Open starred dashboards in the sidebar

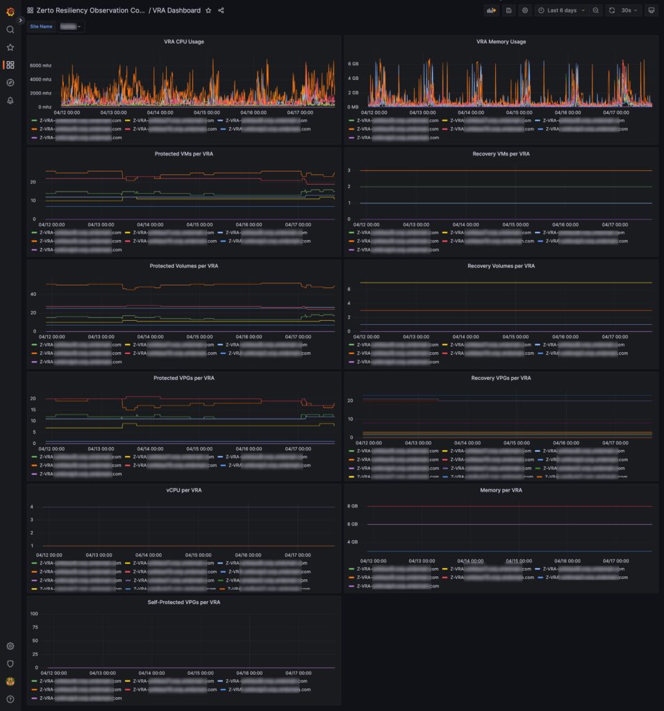point(10,47)
